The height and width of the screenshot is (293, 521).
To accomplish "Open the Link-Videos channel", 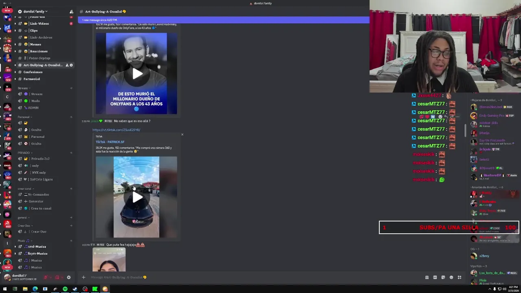I will (x=45, y=24).
